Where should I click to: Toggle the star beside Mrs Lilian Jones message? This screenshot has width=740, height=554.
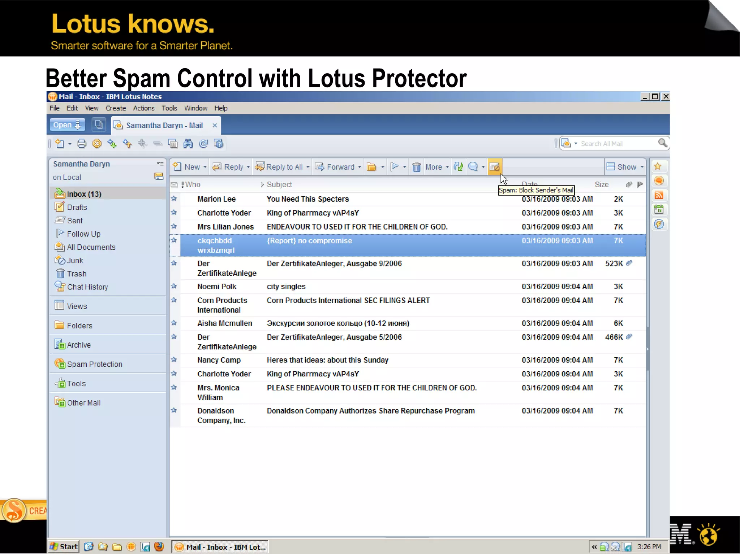pos(174,226)
